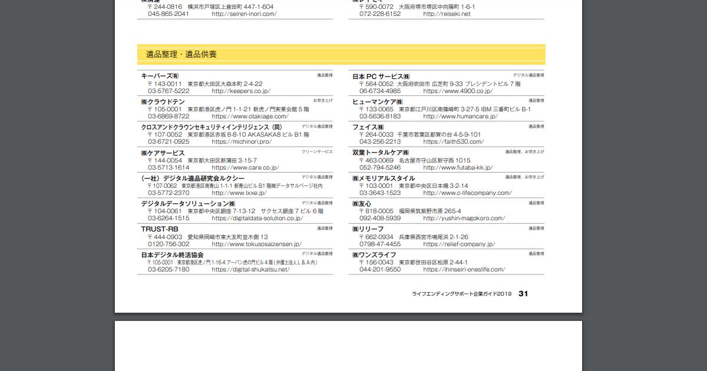The height and width of the screenshot is (371, 707).
Task: Select the phone number 072-228-6152
Action: [x=380, y=14]
